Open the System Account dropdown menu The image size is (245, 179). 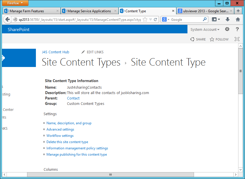pyautogui.click(x=205, y=30)
